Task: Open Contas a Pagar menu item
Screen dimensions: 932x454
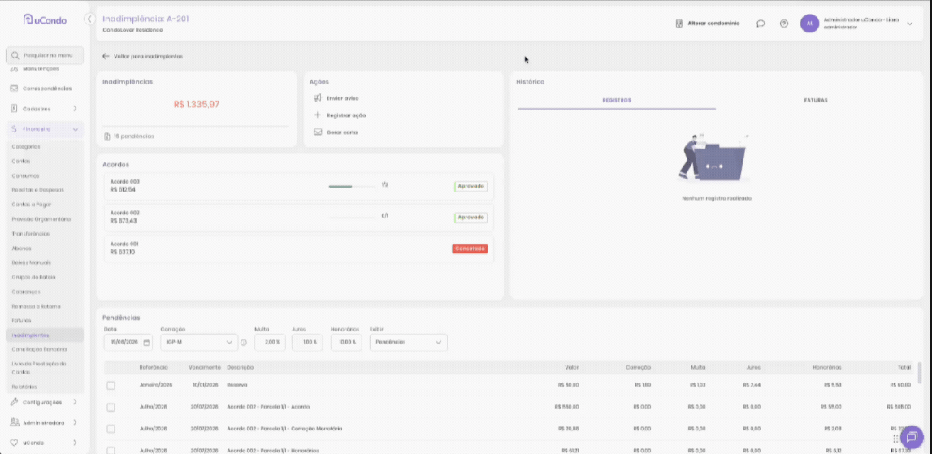Action: [32, 205]
